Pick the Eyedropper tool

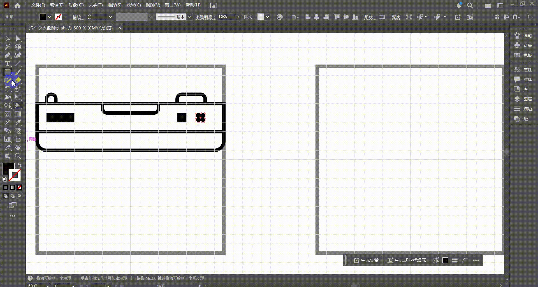click(x=18, y=122)
